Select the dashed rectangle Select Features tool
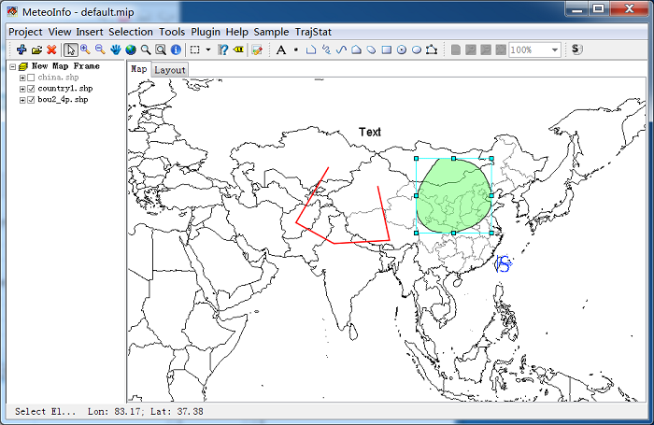The image size is (654, 425). [194, 50]
